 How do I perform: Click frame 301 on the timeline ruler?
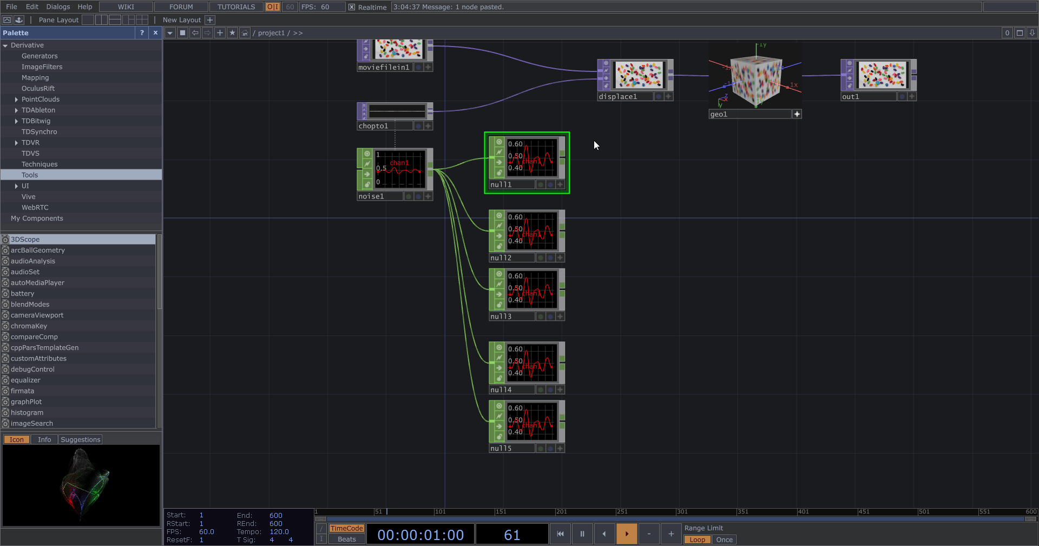coord(677,512)
